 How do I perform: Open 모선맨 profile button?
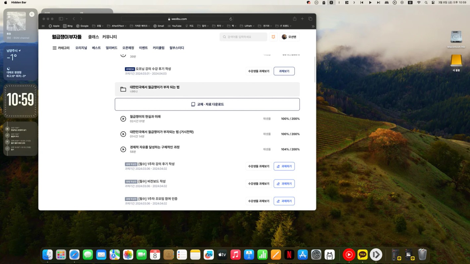pyautogui.click(x=289, y=37)
